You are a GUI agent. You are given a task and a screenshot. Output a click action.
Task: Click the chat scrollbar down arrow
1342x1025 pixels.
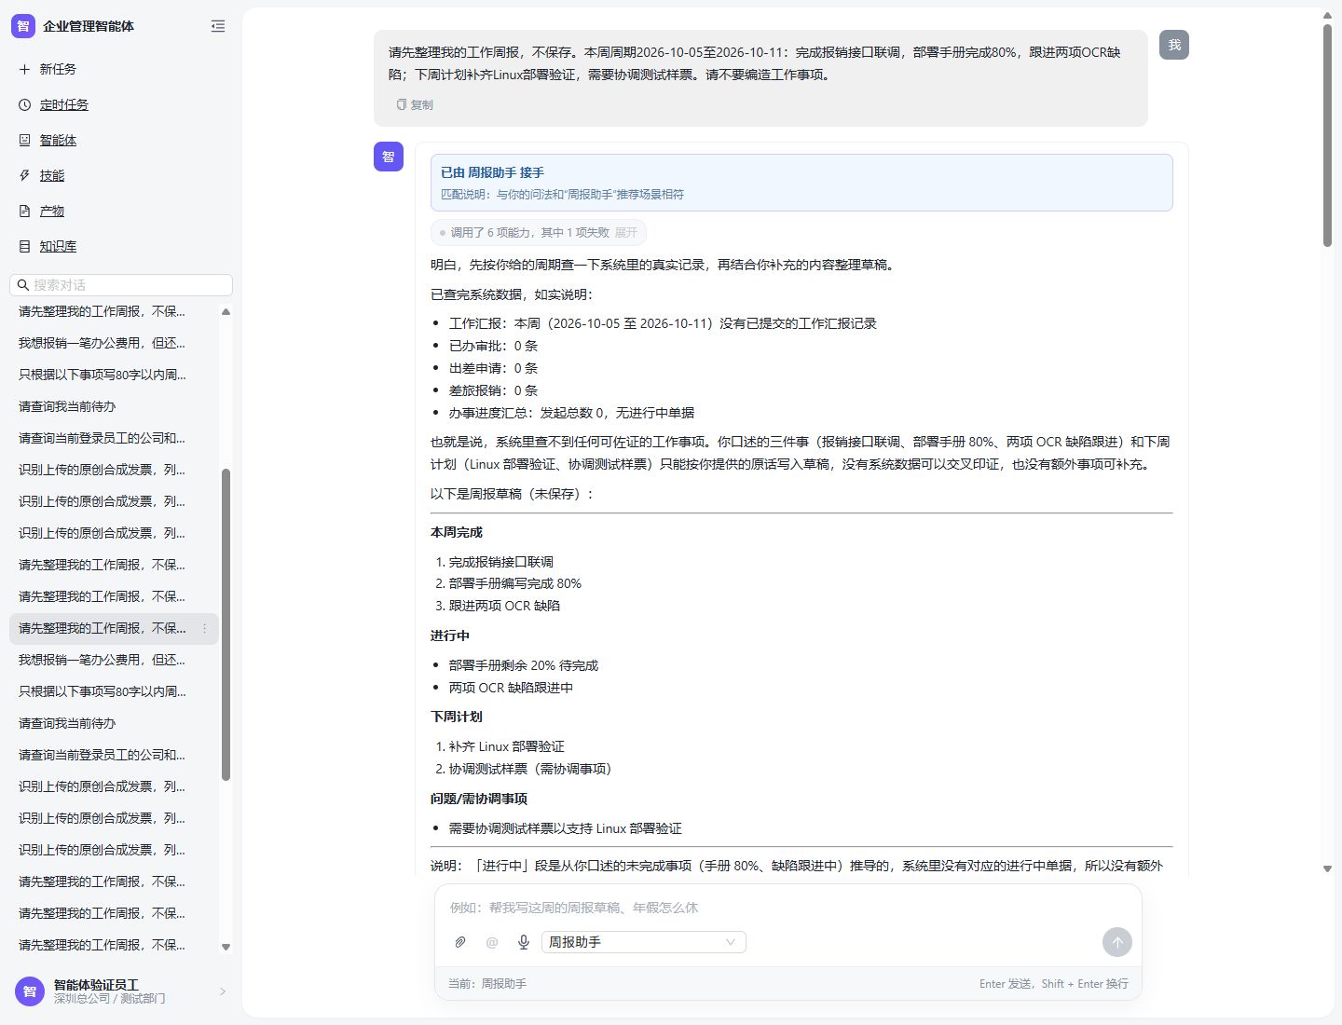coord(1327,868)
